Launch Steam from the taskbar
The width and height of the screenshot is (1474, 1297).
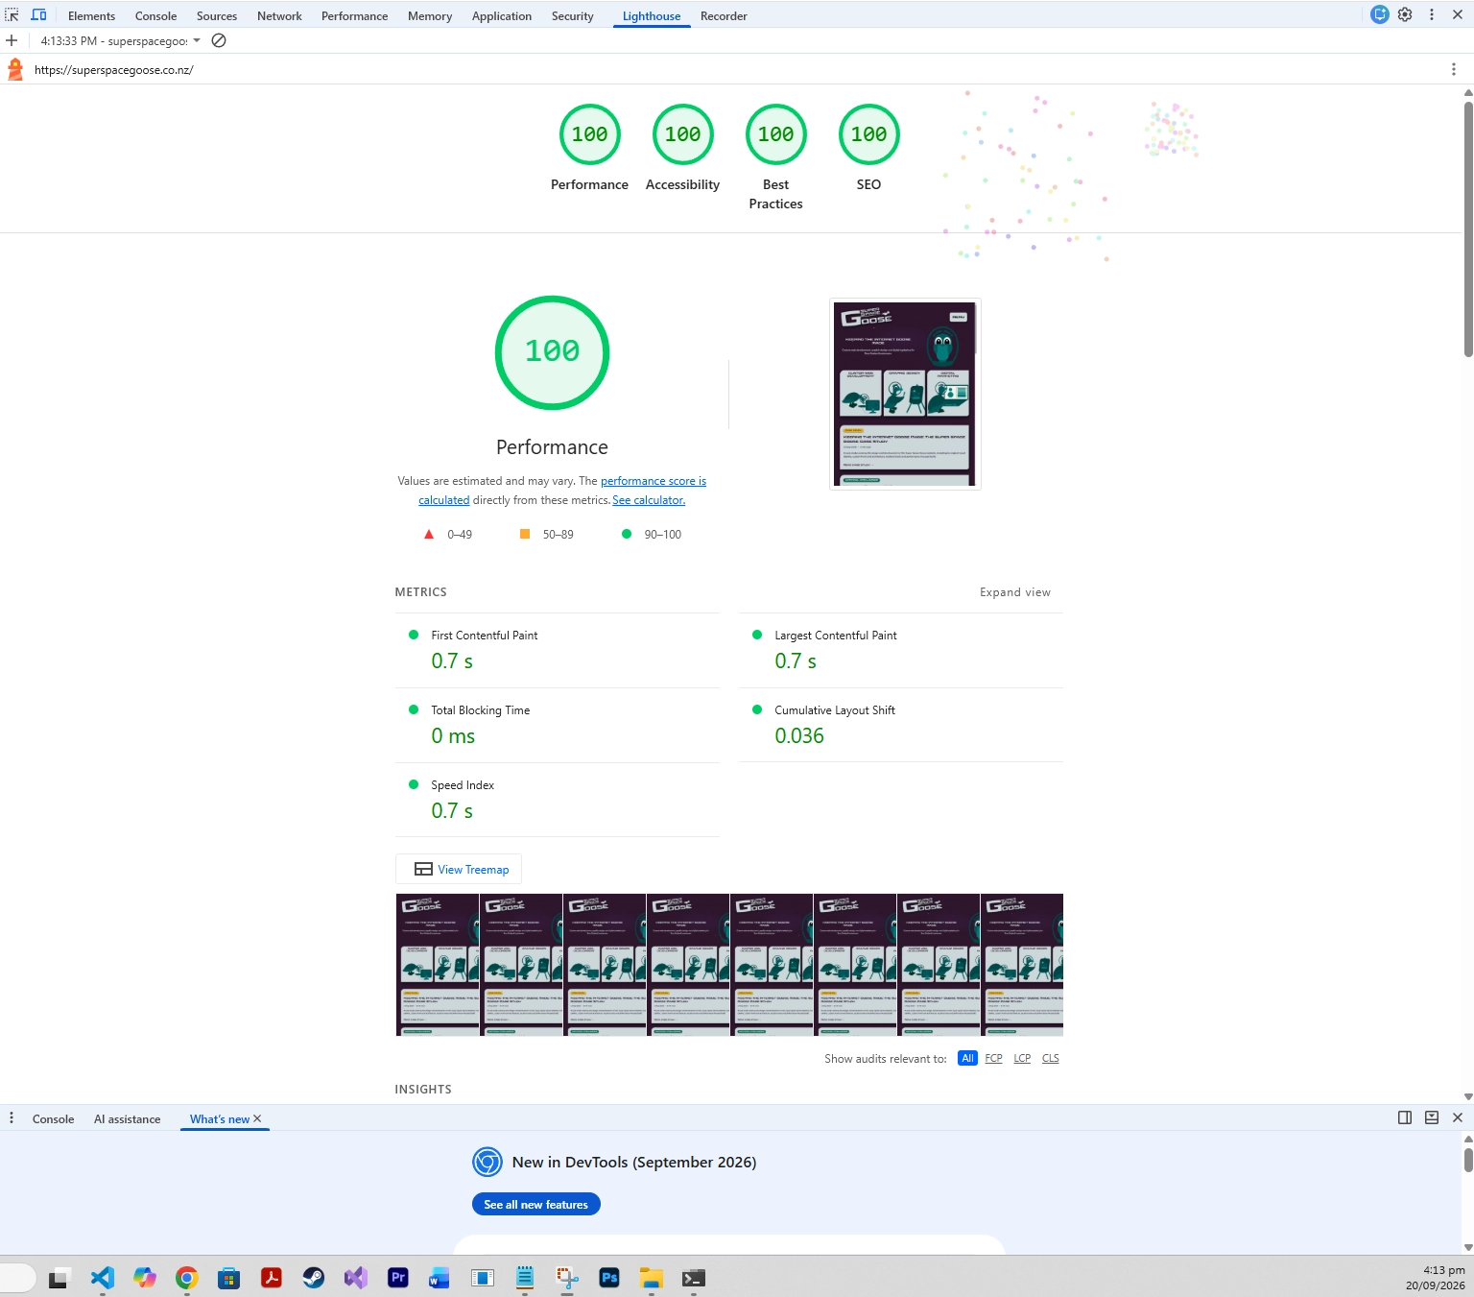pyautogui.click(x=314, y=1278)
